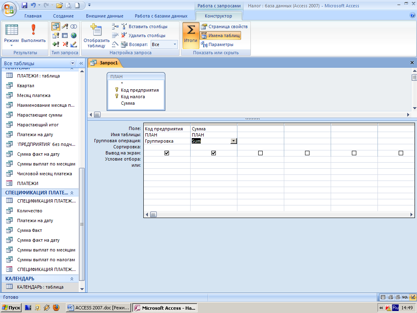Select the Выборка (Select) query type icon
The height and width of the screenshot is (313, 417).
pyautogui.click(x=56, y=26)
